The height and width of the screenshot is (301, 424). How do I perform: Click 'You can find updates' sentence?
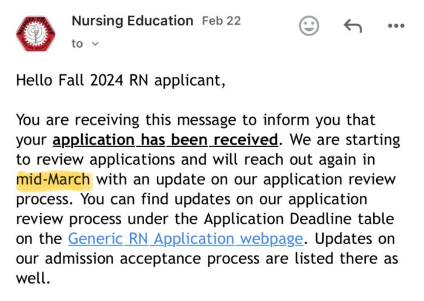click(x=155, y=199)
